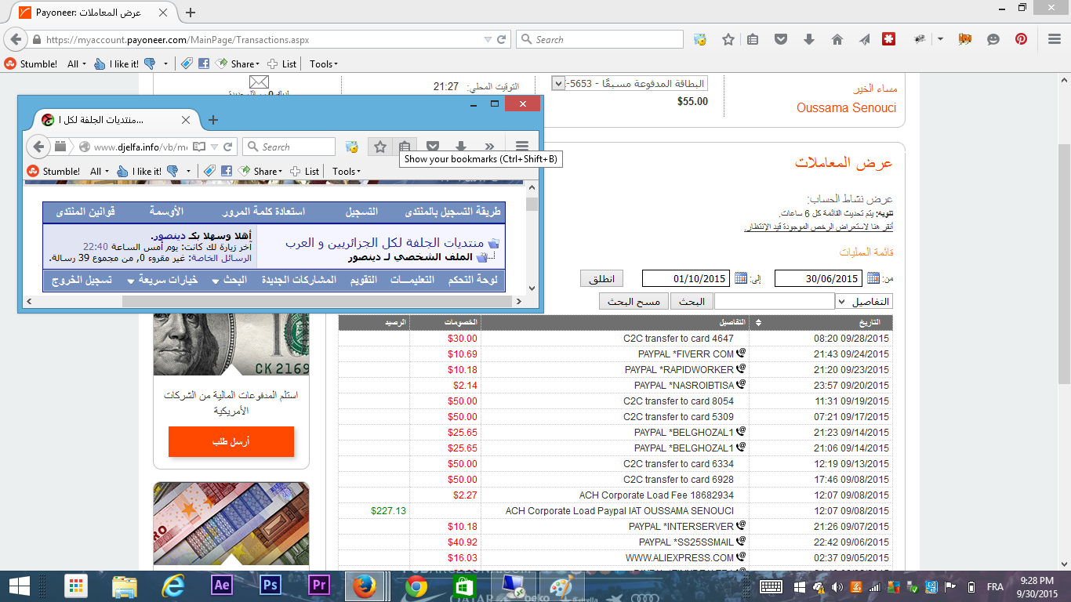Open the التفاصيل filter dropdown
The width and height of the screenshot is (1071, 602).
pos(864,302)
